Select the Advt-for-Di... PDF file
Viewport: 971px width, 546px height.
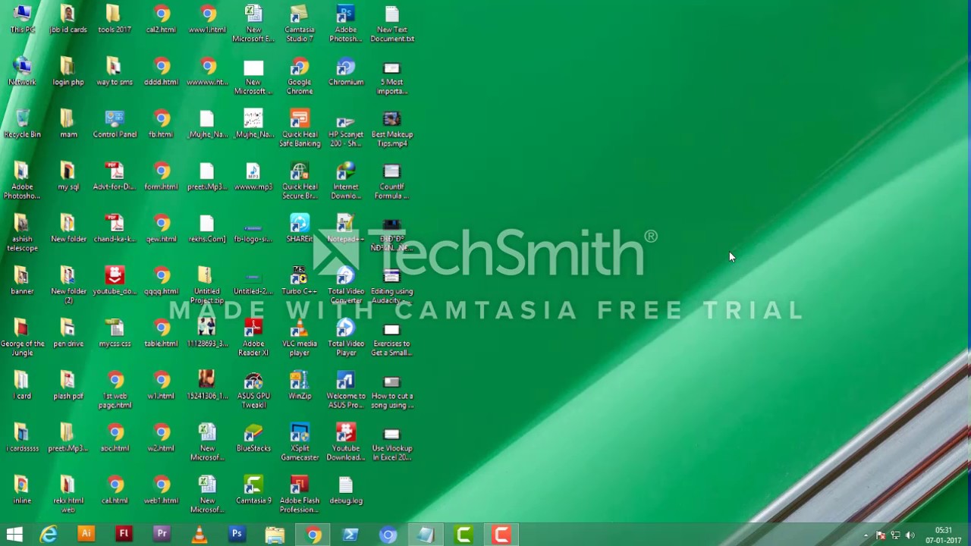click(115, 177)
